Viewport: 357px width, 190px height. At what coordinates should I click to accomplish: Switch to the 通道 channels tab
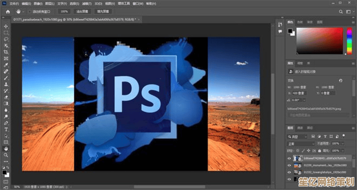(300, 128)
